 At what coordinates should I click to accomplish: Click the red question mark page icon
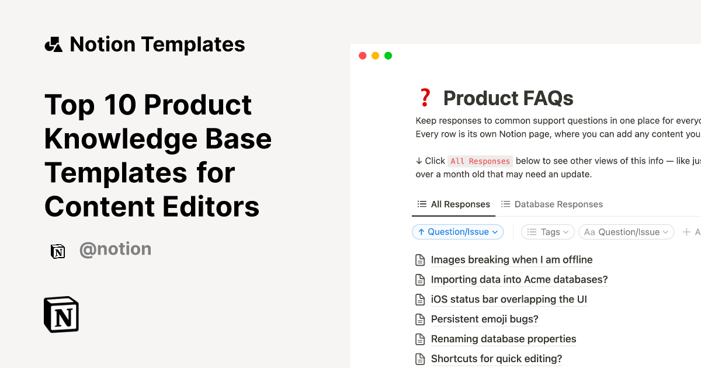pos(425,97)
